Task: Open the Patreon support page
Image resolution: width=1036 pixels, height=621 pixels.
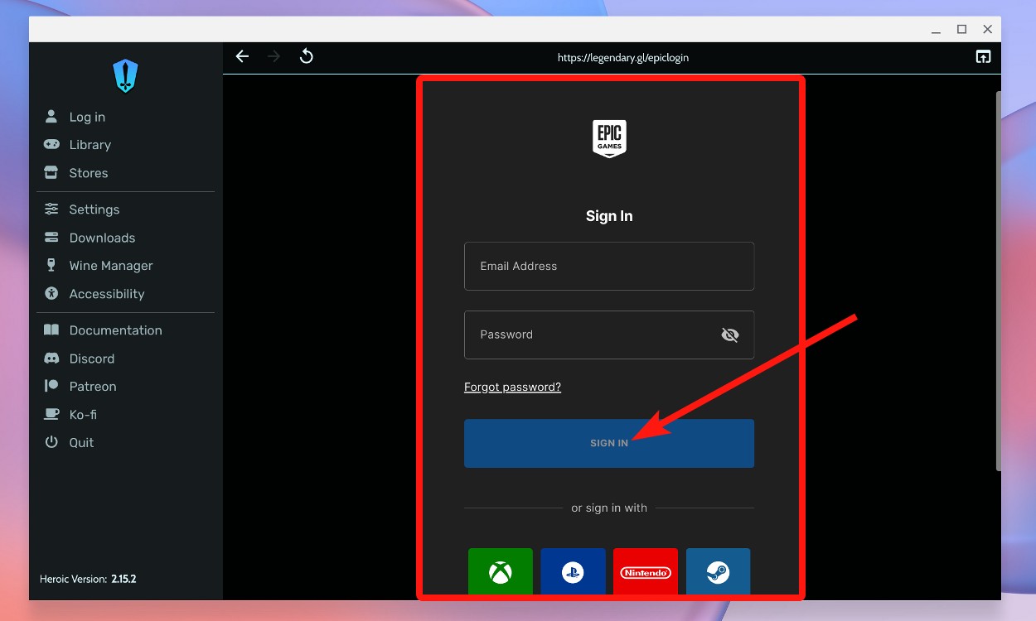Action: pos(92,386)
